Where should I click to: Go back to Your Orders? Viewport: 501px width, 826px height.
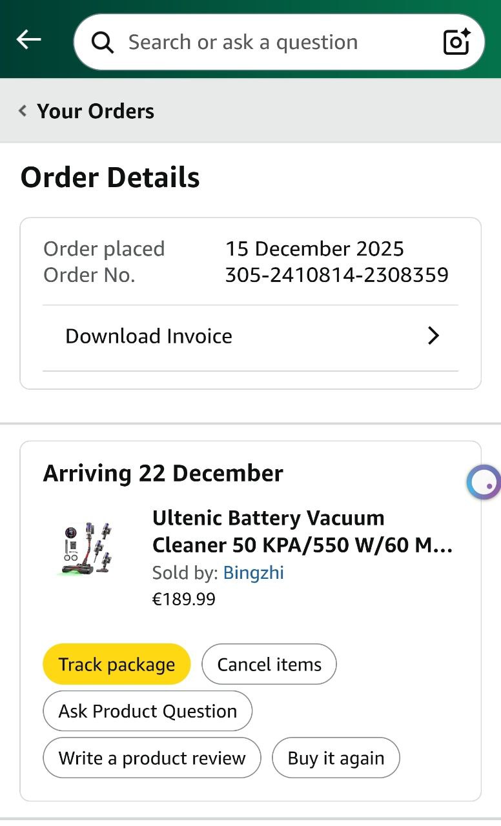96,111
